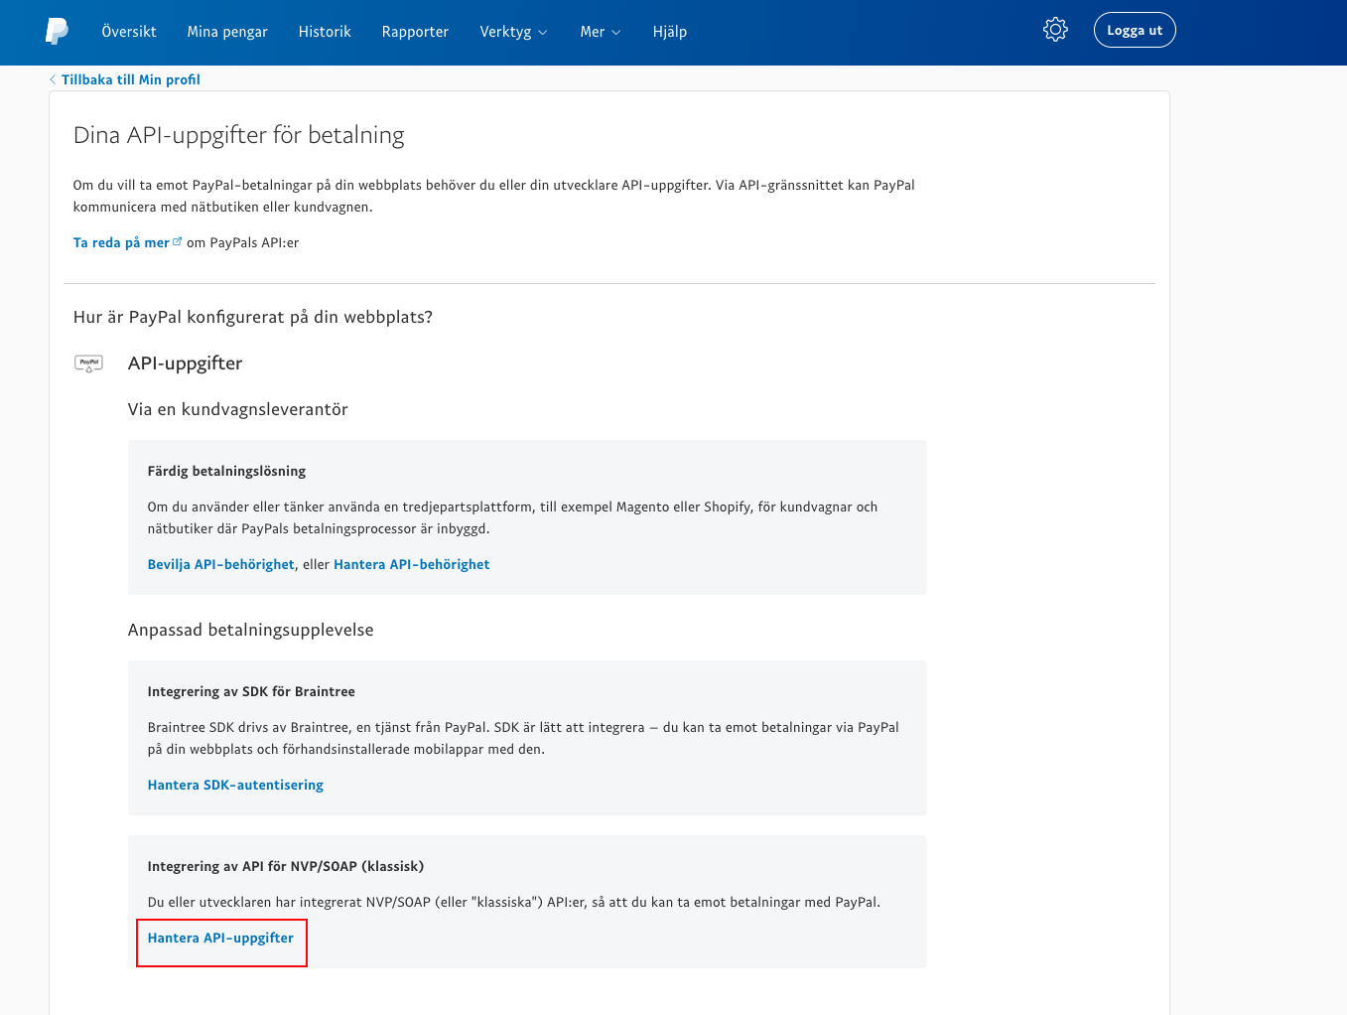Screen dimensions: 1347x1015
Task: Select Rapporter in the navigation bar
Action: pos(415,32)
